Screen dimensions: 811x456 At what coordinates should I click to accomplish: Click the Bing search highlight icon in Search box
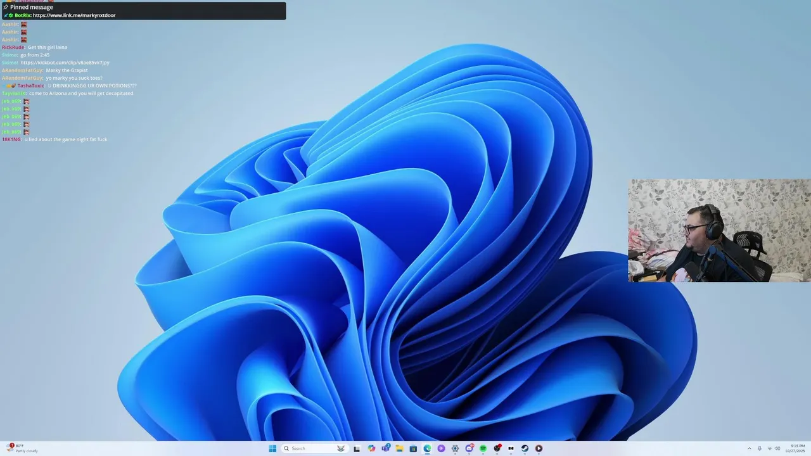tap(341, 448)
